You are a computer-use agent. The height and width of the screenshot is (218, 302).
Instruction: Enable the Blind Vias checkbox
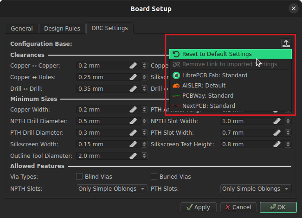coord(80,176)
